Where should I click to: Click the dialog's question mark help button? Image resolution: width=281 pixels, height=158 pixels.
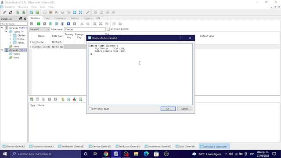(180, 38)
